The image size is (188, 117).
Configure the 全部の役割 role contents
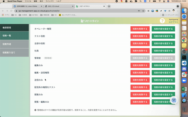(163, 43)
